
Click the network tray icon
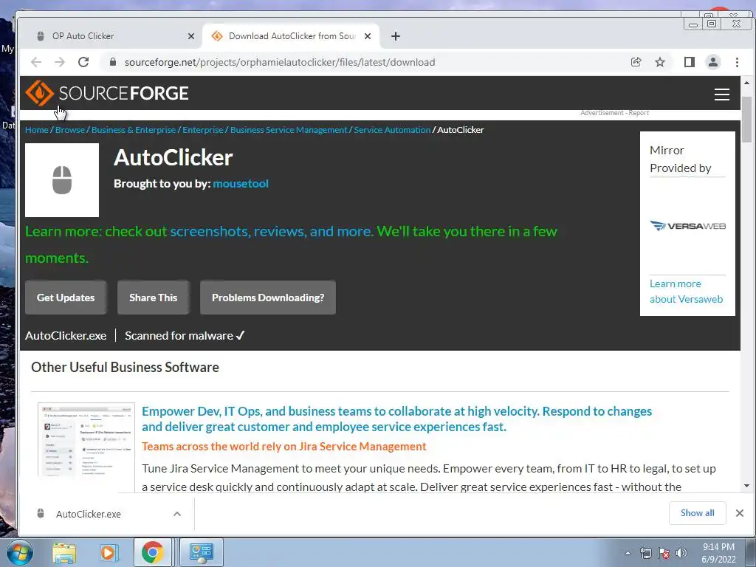pyautogui.click(x=645, y=553)
